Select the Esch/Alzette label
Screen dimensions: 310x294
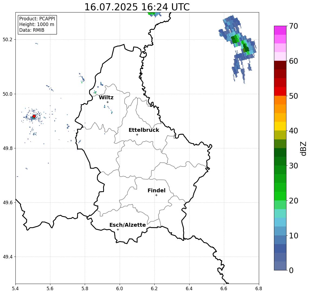coord(128,225)
